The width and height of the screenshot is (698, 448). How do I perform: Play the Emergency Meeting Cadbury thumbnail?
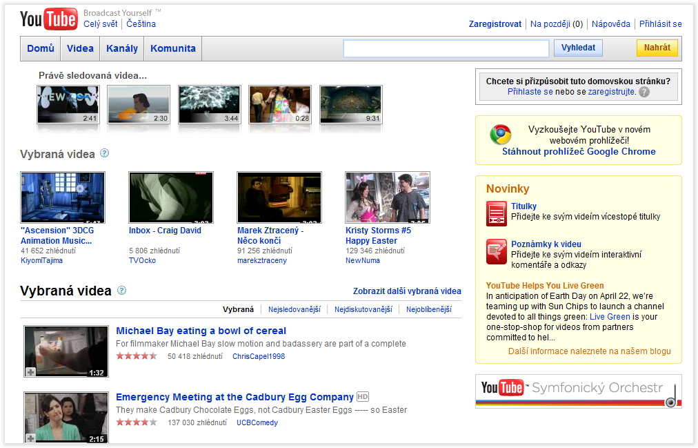[66, 417]
